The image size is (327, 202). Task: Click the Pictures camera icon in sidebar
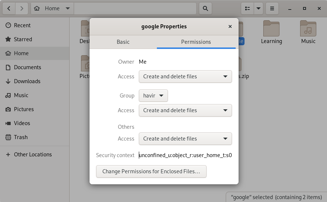[x=8, y=109]
